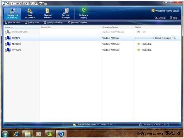Click the Server Storage tower icon

tap(66, 11)
